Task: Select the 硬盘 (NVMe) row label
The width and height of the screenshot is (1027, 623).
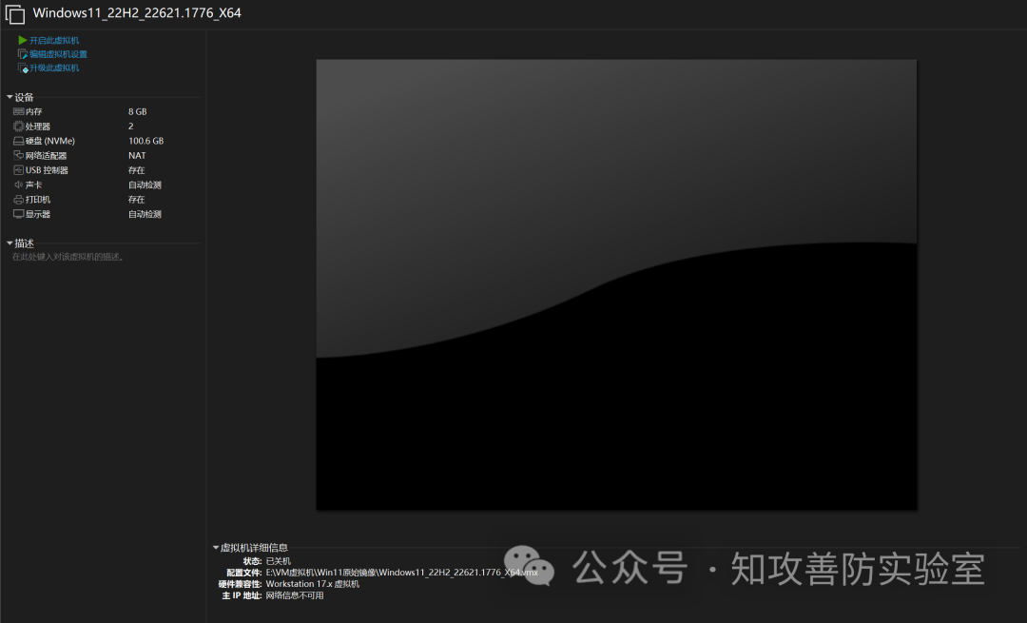Action: click(50, 141)
